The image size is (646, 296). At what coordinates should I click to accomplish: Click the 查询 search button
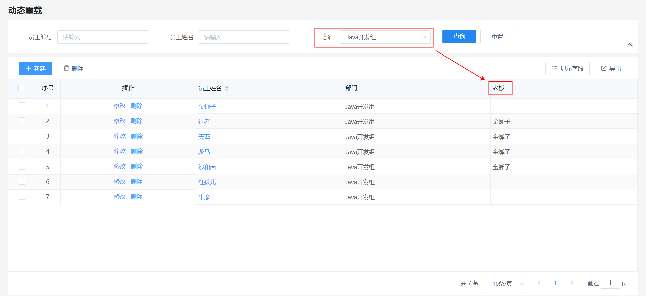[459, 37]
